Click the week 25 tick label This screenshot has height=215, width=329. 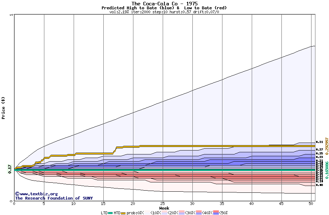coord(162,204)
